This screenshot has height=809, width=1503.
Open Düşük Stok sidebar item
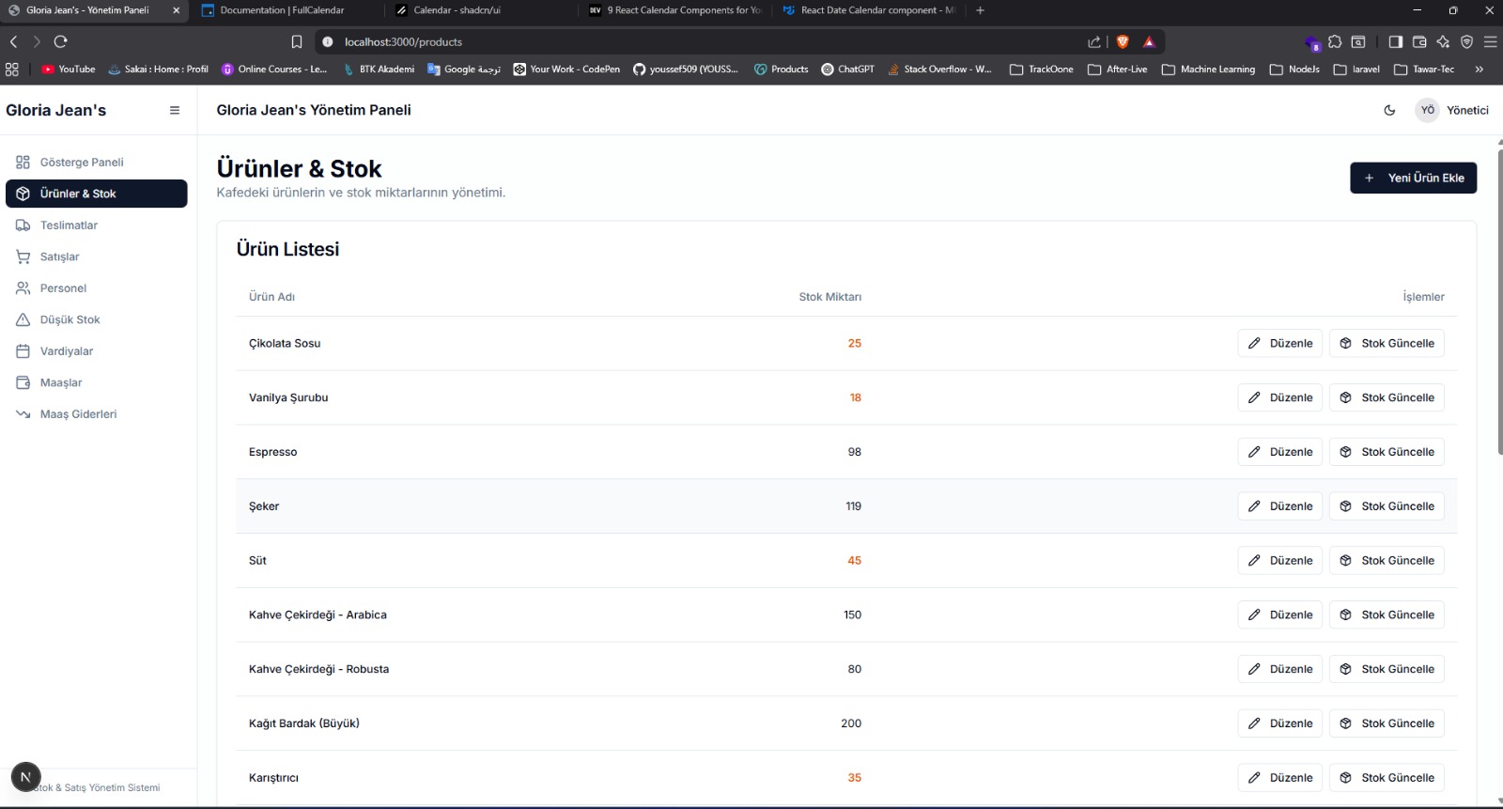click(97, 319)
